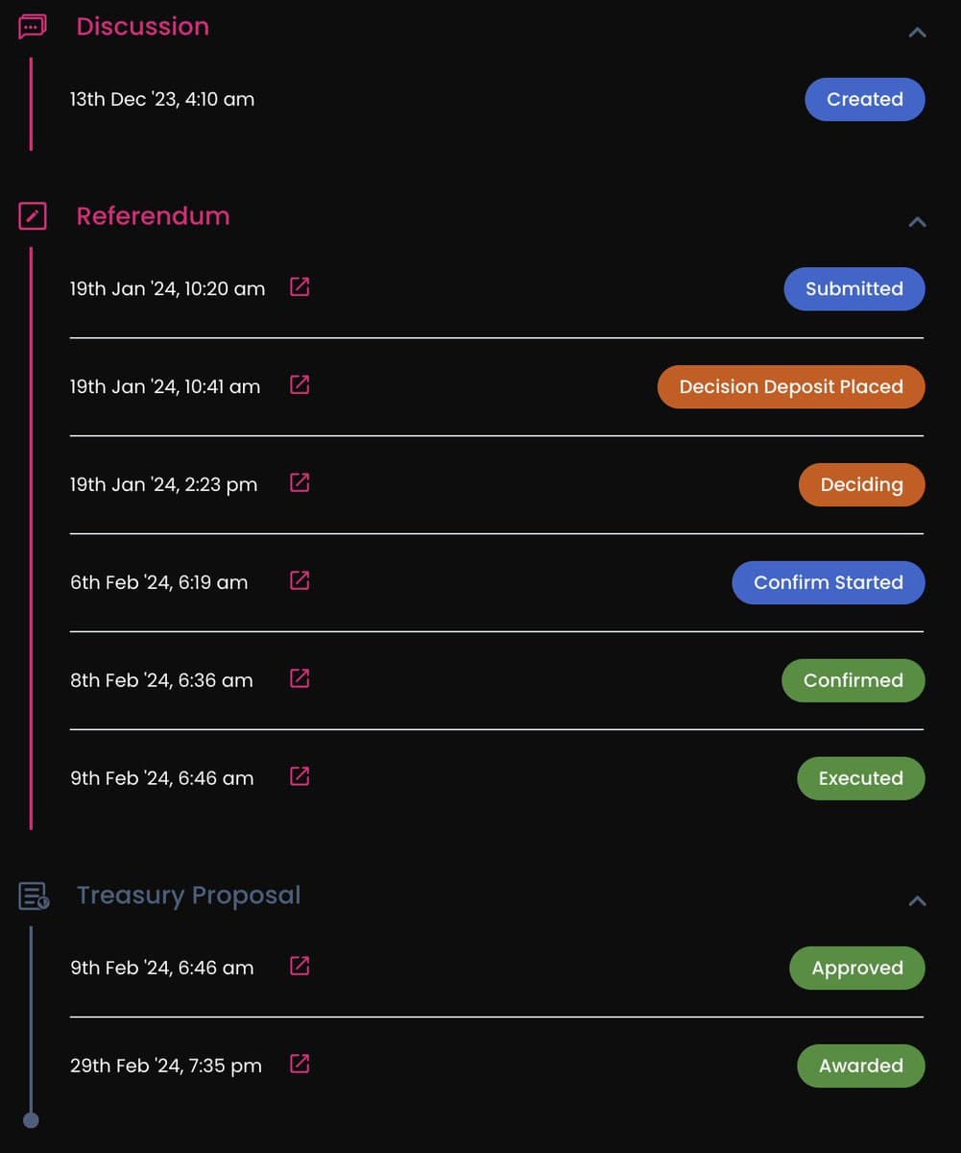Open external link for 8th Feb Confirmed entry
The height and width of the screenshot is (1153, 961).
300,678
